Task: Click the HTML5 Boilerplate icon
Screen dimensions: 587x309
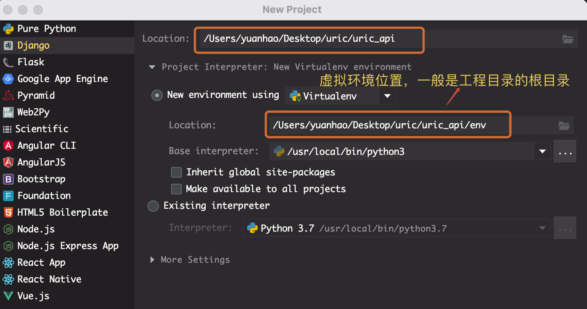Action: click(8, 213)
